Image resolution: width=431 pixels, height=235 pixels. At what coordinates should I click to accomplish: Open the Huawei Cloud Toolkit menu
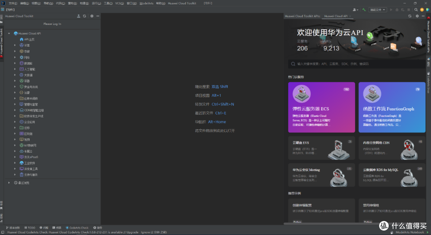point(182,3)
